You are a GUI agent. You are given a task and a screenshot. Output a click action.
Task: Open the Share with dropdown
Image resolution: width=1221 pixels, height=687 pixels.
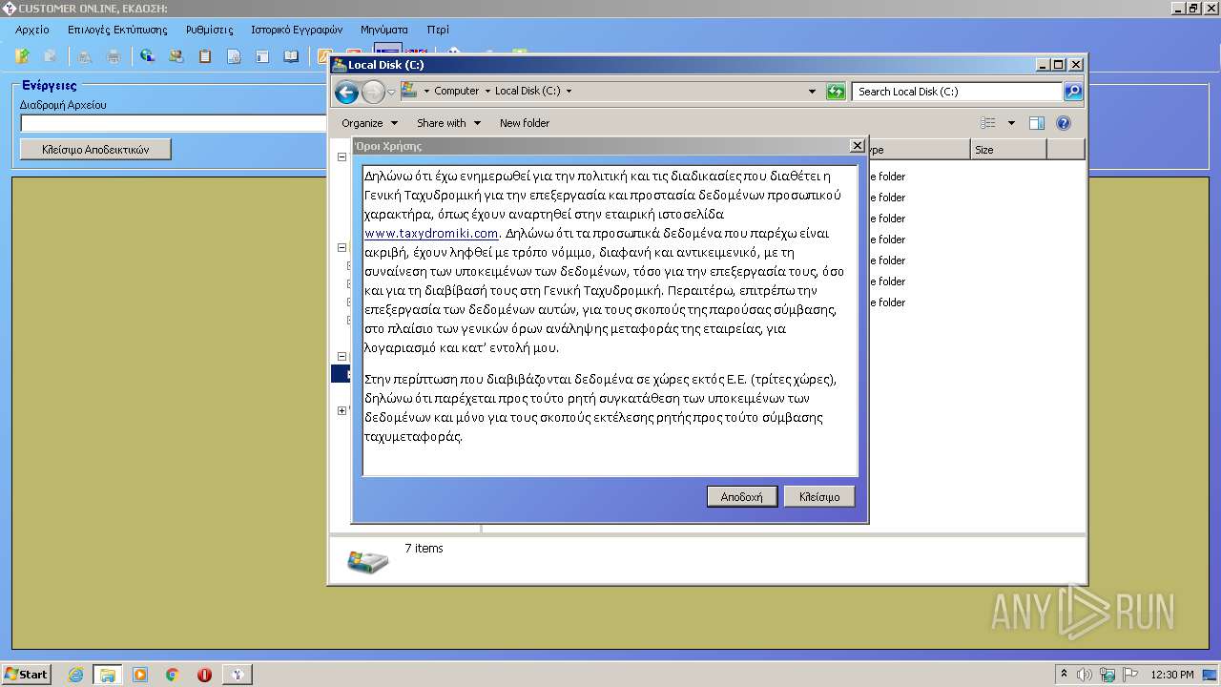(x=448, y=123)
